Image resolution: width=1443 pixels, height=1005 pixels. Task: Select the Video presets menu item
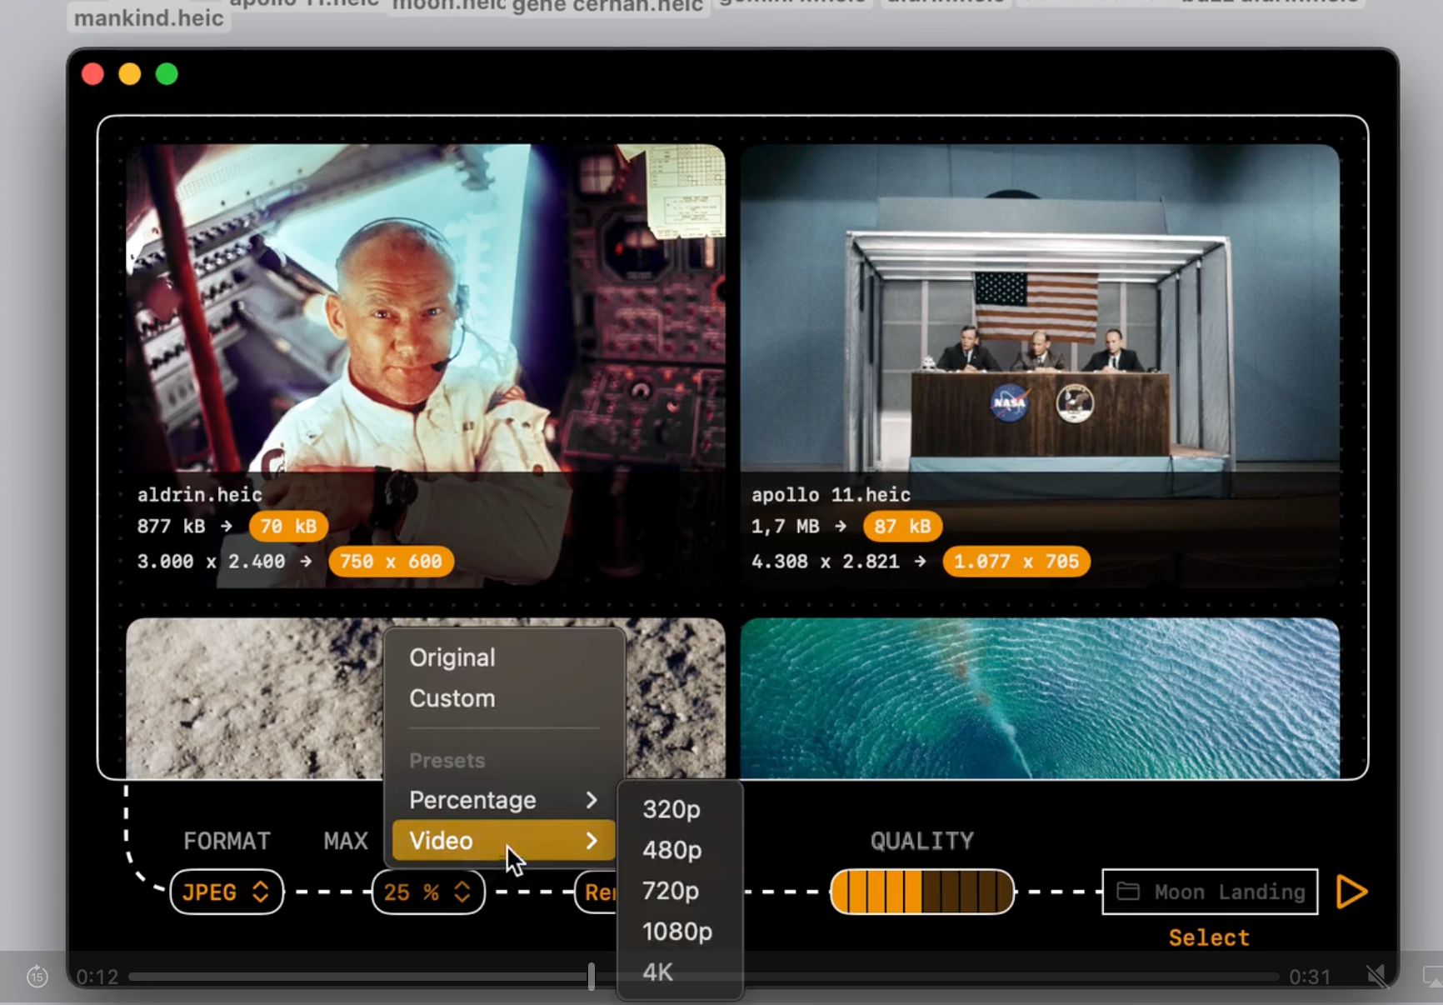click(x=503, y=841)
